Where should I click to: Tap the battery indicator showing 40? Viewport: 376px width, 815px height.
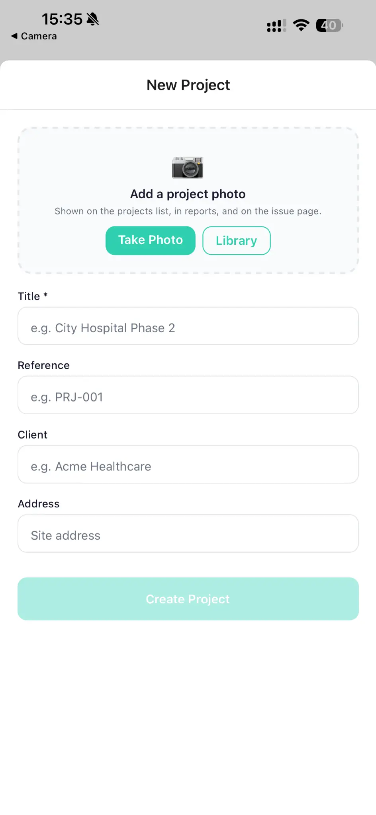[x=329, y=25]
